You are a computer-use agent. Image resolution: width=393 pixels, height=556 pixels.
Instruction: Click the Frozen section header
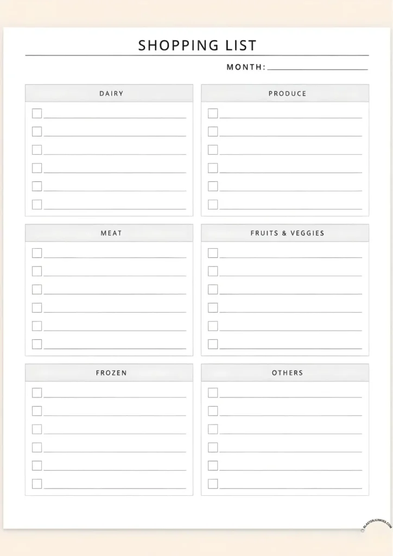[111, 373]
